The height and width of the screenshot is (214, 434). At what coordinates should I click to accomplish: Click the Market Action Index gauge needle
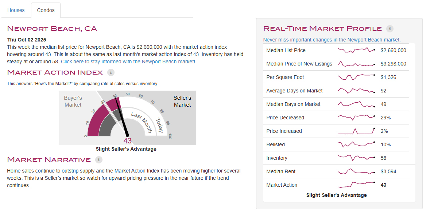[122, 116]
